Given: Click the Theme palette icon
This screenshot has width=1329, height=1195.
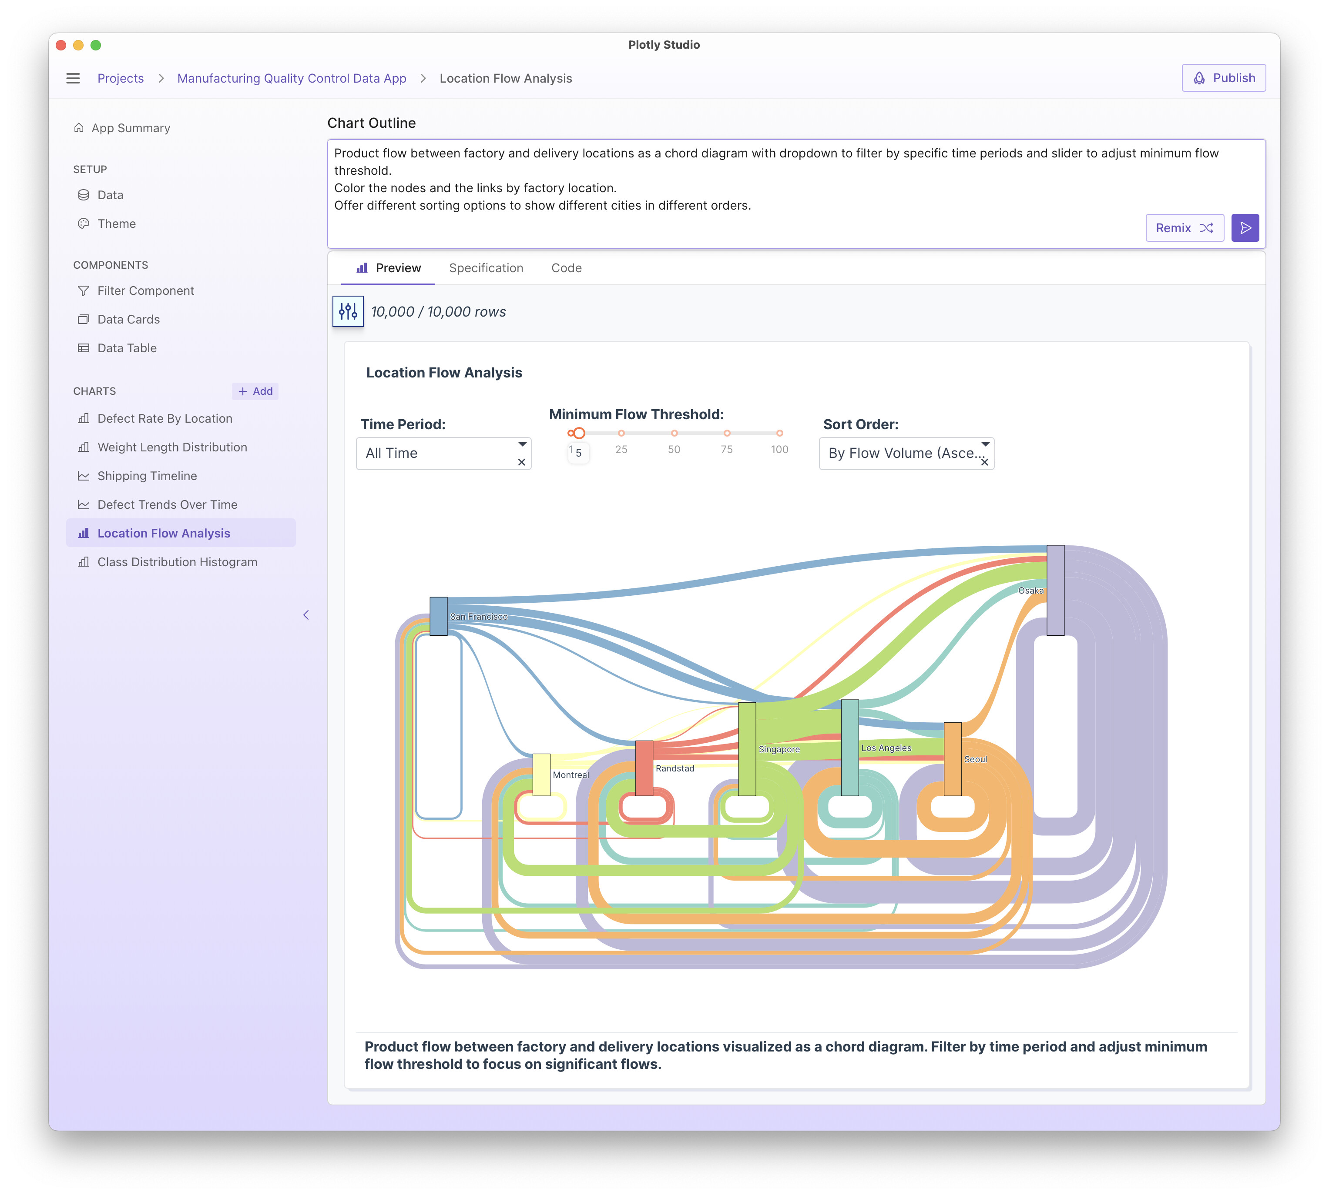Looking at the screenshot, I should coord(84,224).
